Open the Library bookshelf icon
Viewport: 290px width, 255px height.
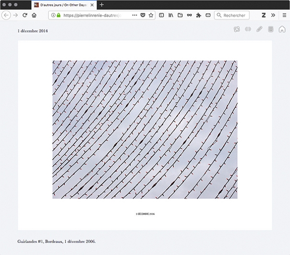[x=171, y=15]
